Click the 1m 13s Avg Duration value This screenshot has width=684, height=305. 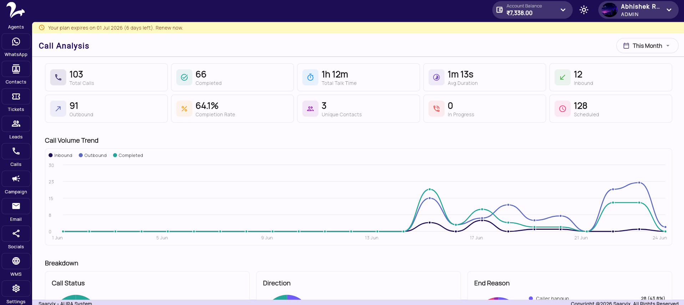point(461,74)
